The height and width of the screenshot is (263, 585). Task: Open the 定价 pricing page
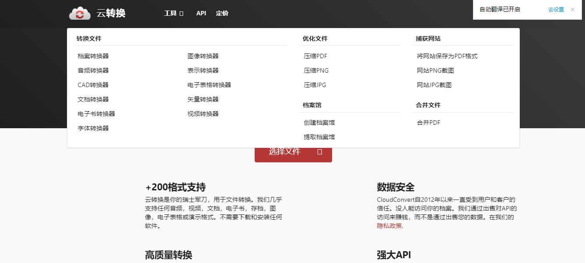coord(222,13)
